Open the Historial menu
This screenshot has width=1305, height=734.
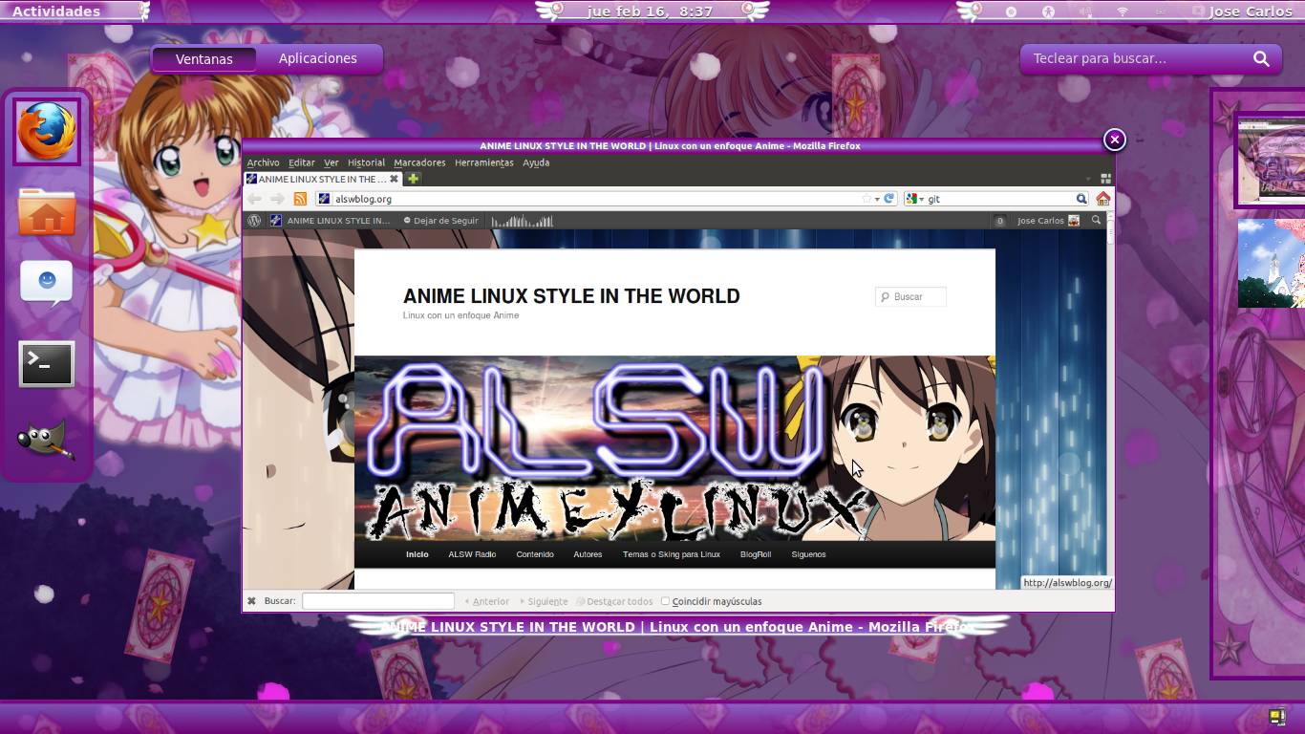click(366, 162)
